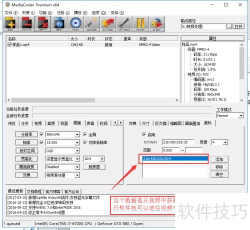
Task: Open the 宽度 value dropdown
Action: tap(225, 142)
